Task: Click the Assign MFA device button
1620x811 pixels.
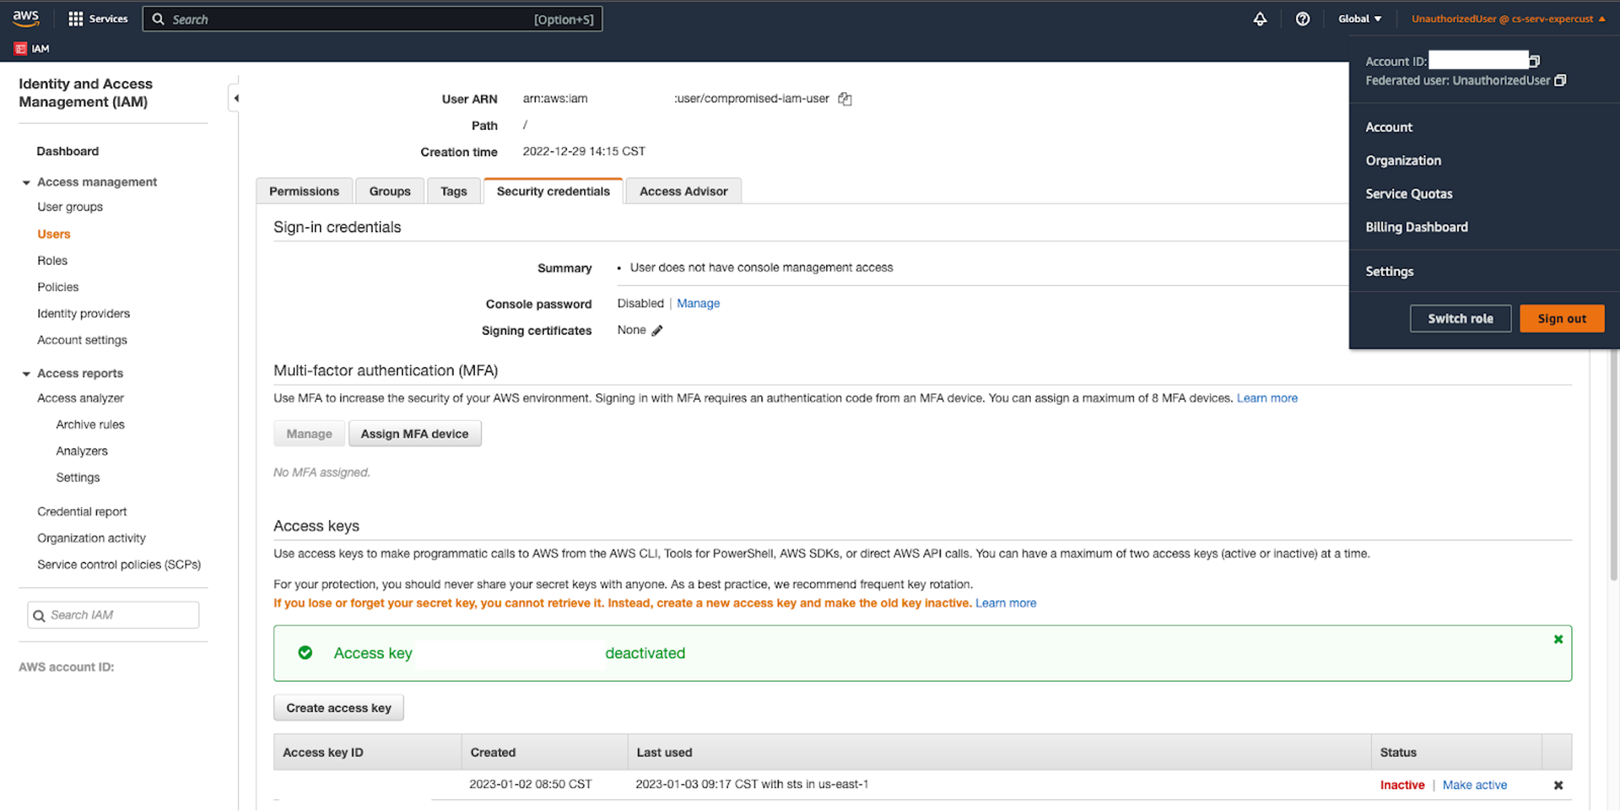Action: pyautogui.click(x=415, y=434)
